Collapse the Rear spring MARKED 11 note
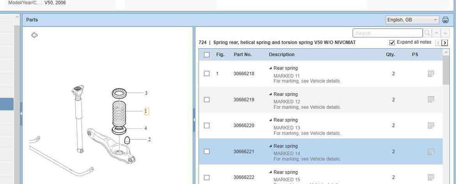 271,68
